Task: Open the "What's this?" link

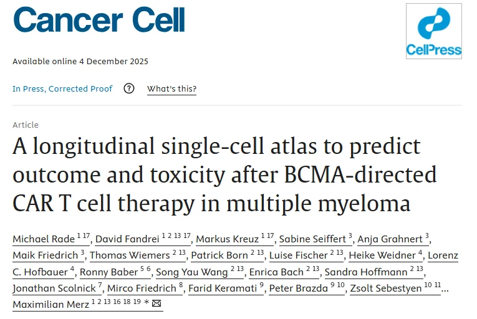Action: (171, 89)
